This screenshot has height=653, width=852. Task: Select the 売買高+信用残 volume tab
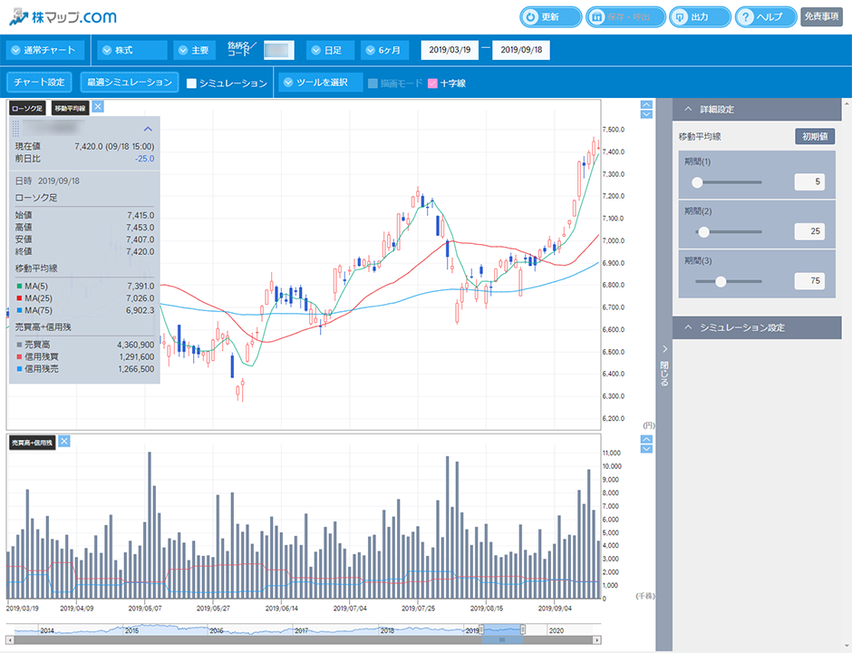click(33, 443)
